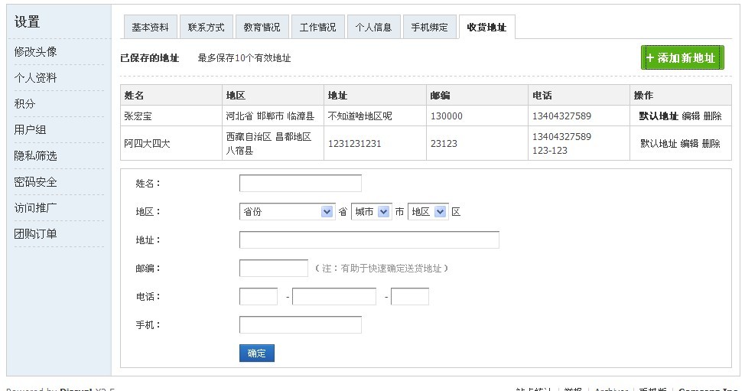Focus the 邮编 input field

tap(274, 268)
